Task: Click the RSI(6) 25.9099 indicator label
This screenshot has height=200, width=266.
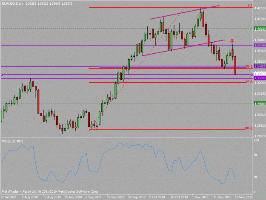Action: click(12, 141)
